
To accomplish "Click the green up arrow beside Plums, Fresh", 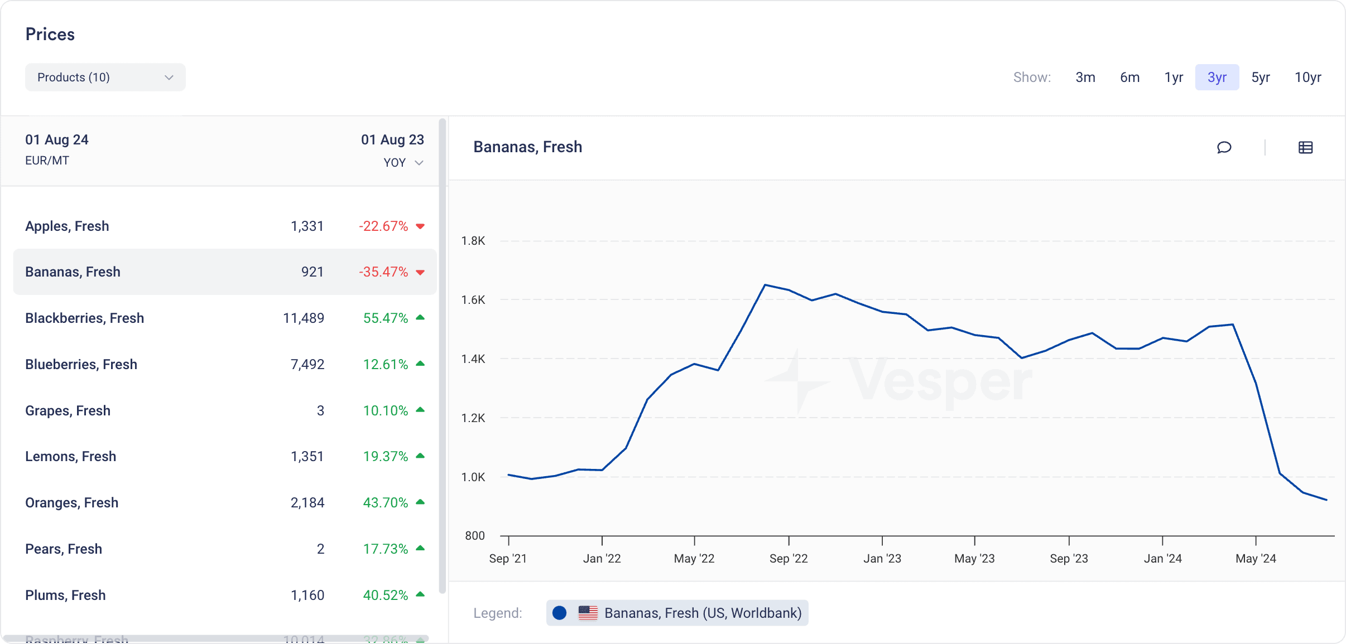I will coord(420,594).
